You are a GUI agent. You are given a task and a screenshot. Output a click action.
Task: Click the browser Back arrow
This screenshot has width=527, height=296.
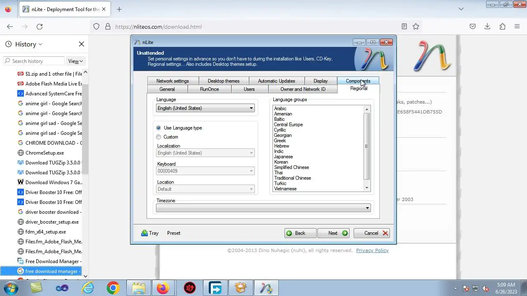tap(10, 26)
